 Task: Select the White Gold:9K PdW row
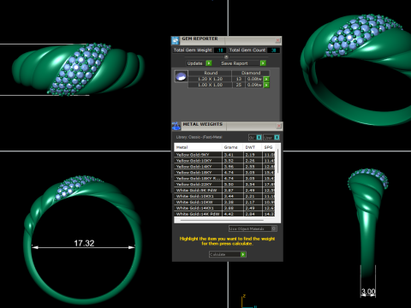224,190
